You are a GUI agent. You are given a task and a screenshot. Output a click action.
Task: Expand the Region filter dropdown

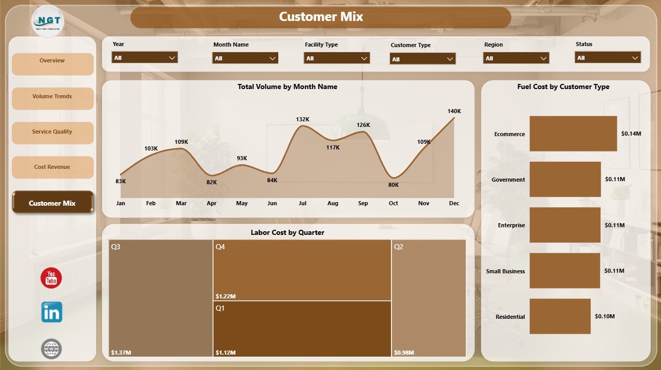[x=516, y=58]
